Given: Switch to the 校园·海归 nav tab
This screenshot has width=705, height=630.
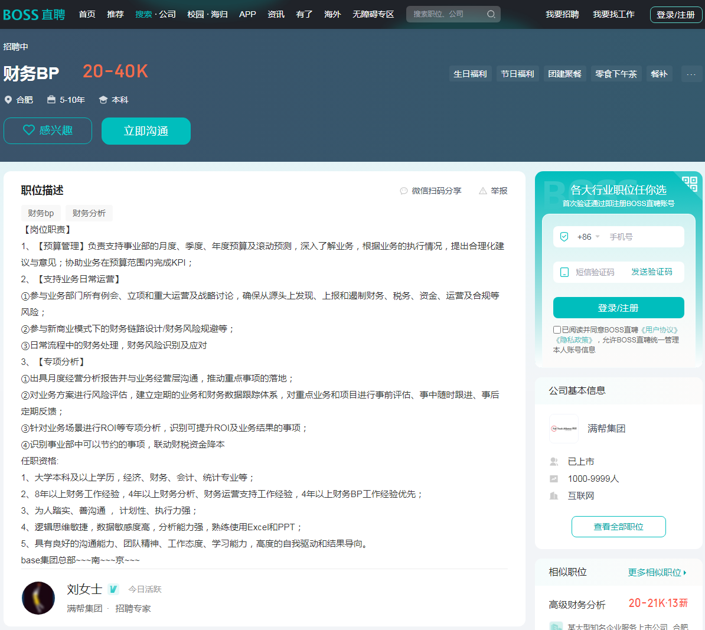Looking at the screenshot, I should tap(207, 14).
